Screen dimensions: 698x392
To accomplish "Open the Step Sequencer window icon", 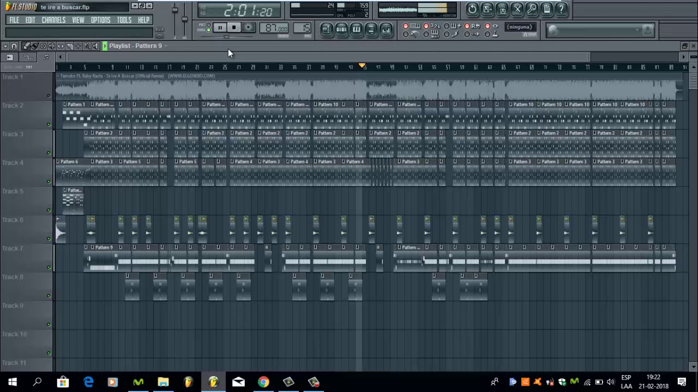I will pyautogui.click(x=341, y=29).
